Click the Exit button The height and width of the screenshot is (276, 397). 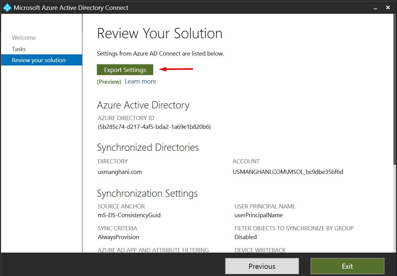(347, 266)
